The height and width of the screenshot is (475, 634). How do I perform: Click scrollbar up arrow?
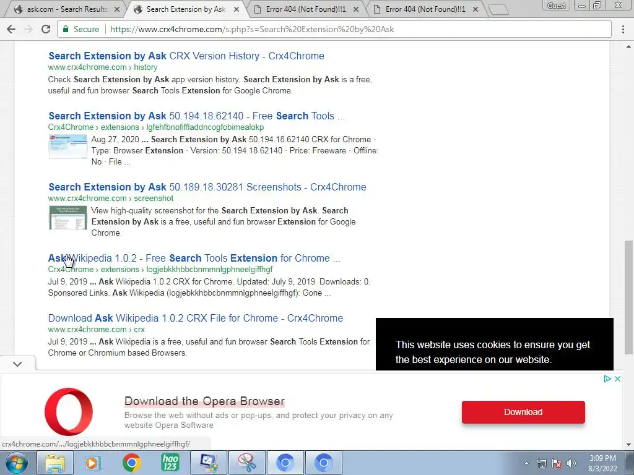[629, 46]
